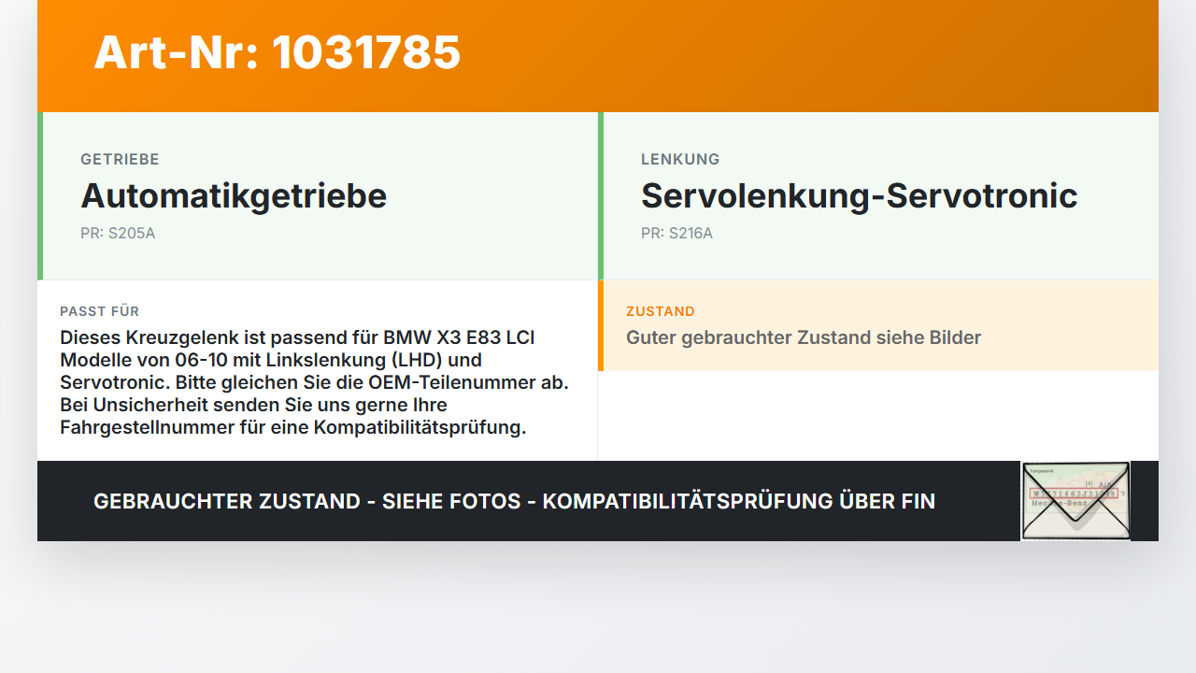Click the LENKUNG label
Viewport: 1196px width, 673px height.
[680, 160]
